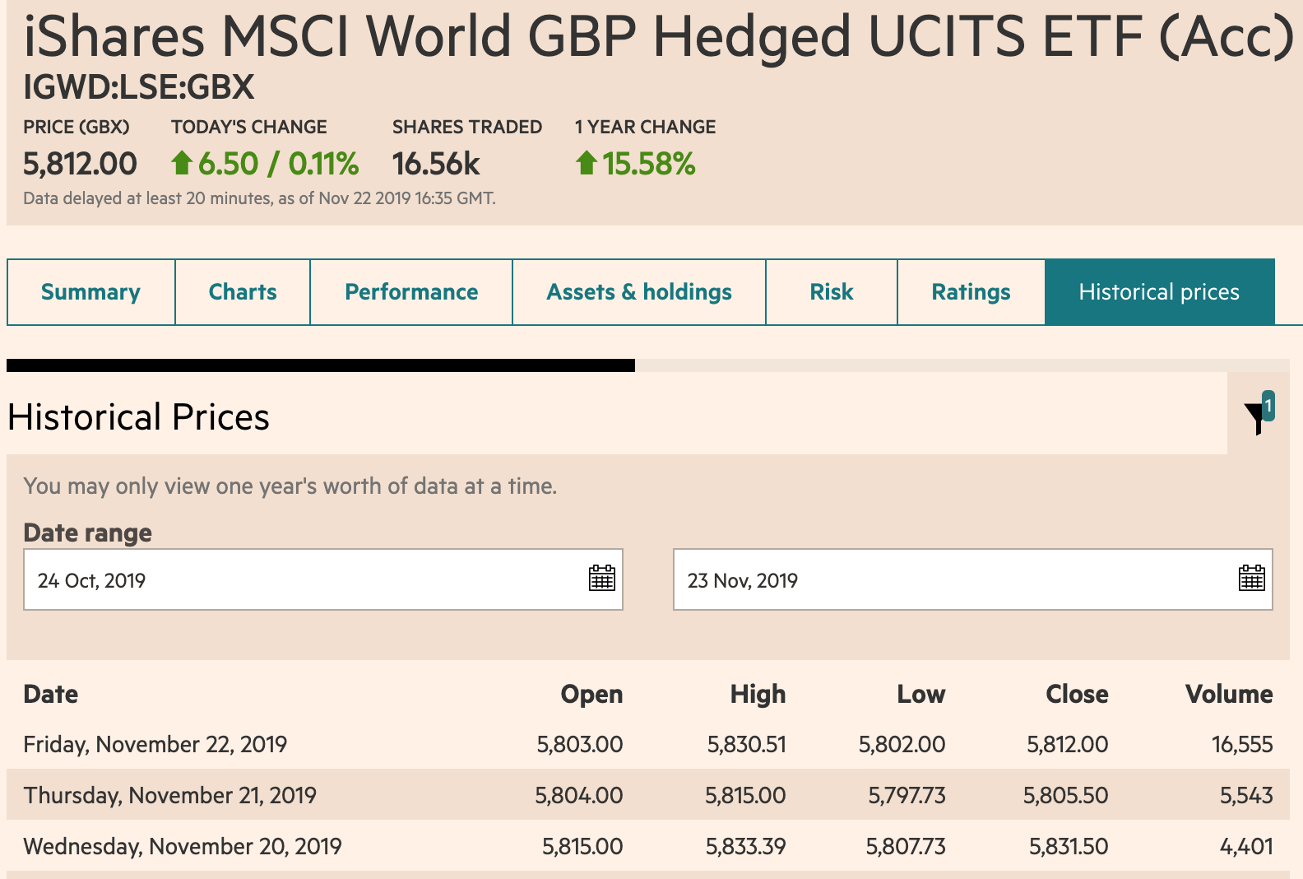The width and height of the screenshot is (1303, 879).
Task: Click the Date column header
Action: click(x=51, y=694)
